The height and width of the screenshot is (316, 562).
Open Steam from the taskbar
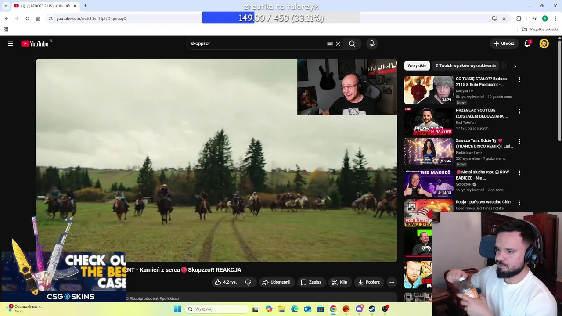coord(372,309)
